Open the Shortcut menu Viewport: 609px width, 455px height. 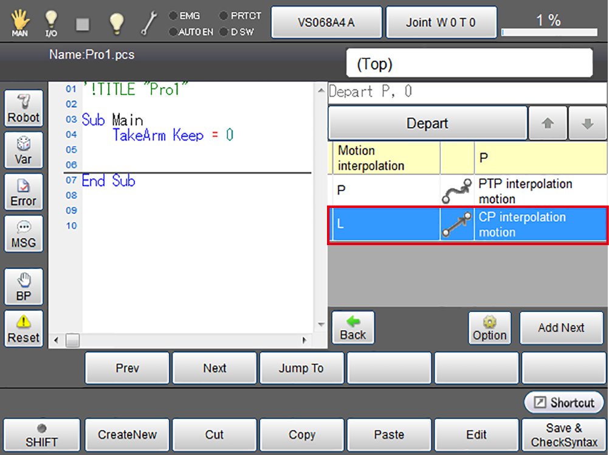click(564, 403)
